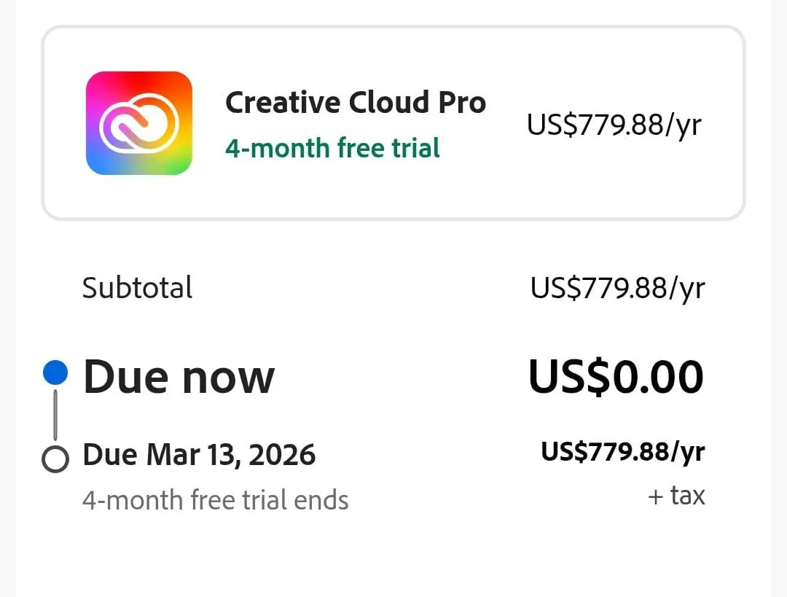Screen dimensions: 787x597
Task: Select the hollow circle beside Due Mar 13
Action: (55, 459)
